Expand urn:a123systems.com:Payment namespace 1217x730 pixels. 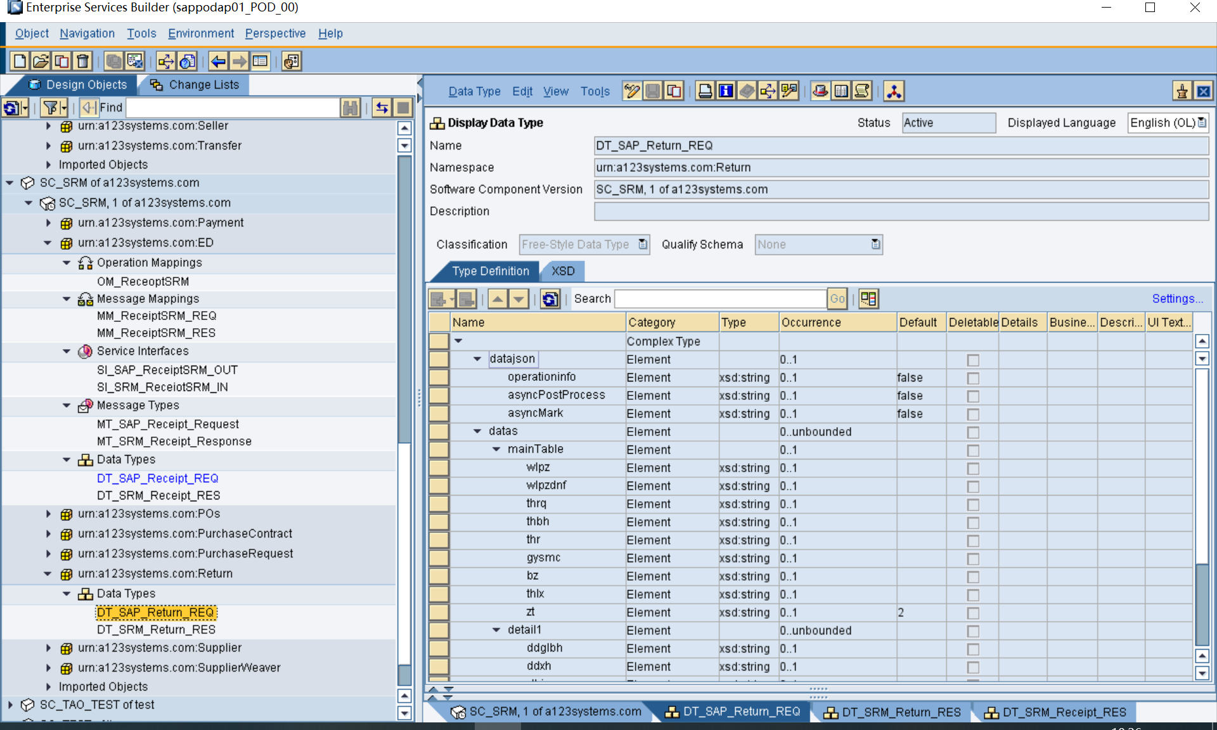click(x=48, y=223)
